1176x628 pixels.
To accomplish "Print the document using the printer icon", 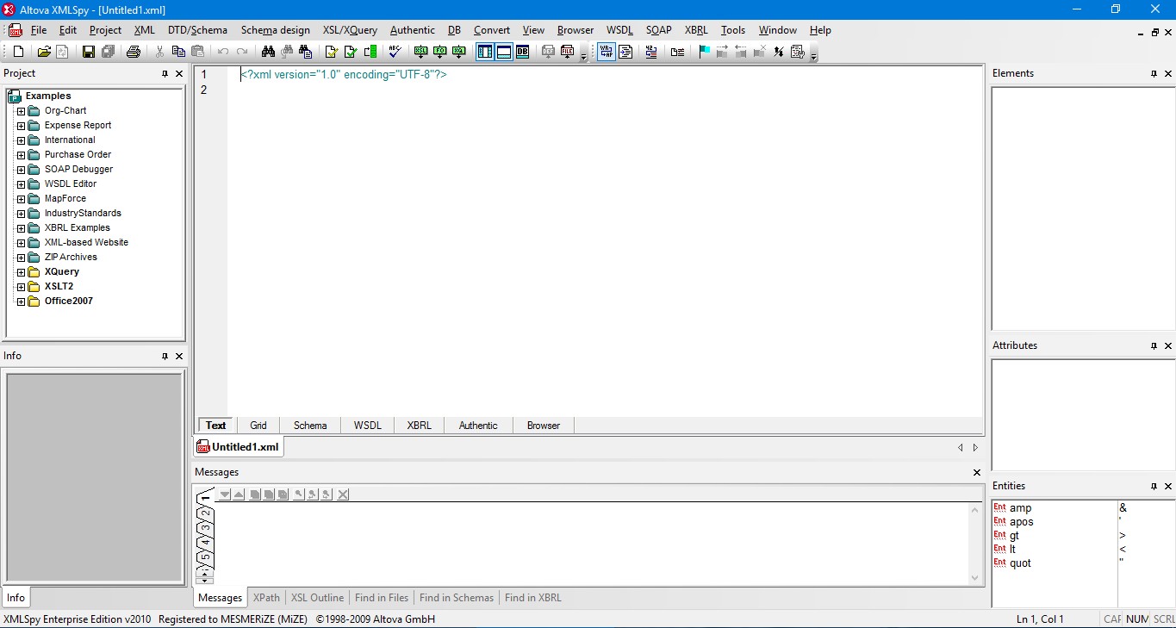I will [x=134, y=52].
